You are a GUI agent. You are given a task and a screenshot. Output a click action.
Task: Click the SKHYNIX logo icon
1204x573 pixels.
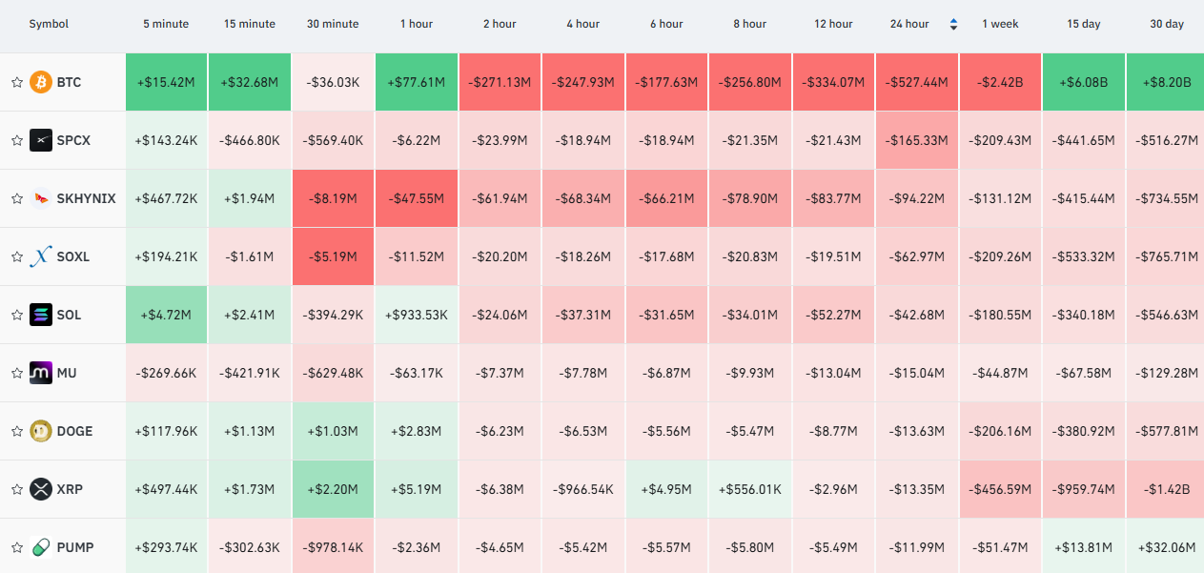click(41, 198)
